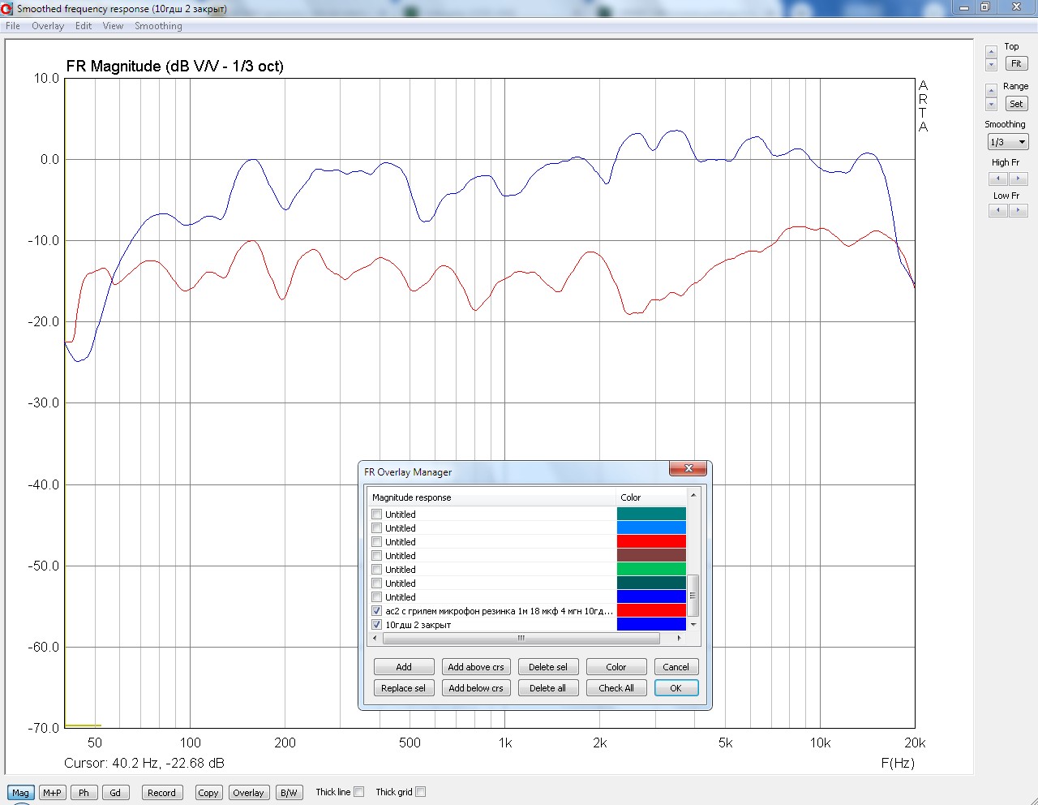Click the ARTA application icon in the title bar

click(7, 9)
